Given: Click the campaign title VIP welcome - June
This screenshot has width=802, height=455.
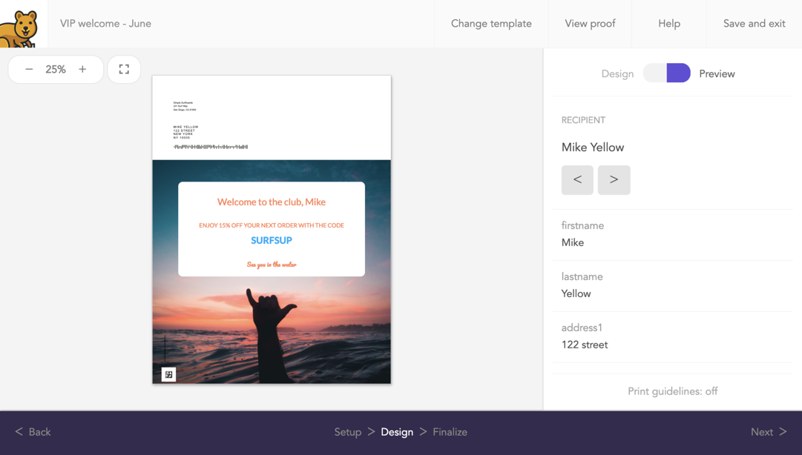Looking at the screenshot, I should (105, 24).
